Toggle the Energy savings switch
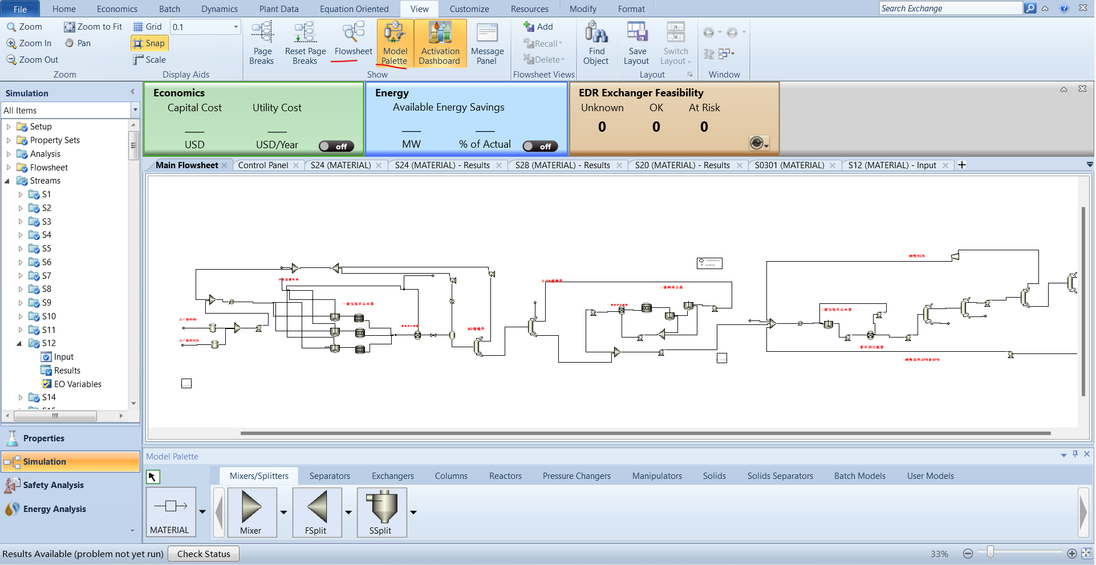The height and width of the screenshot is (565, 1096). tap(540, 147)
